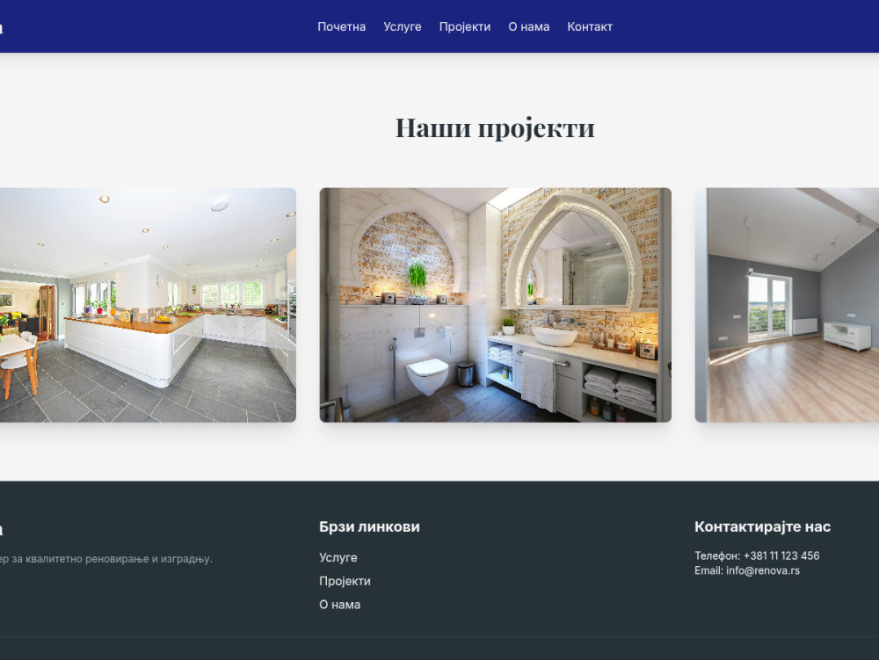Open the Почетна nav link

coord(341,26)
